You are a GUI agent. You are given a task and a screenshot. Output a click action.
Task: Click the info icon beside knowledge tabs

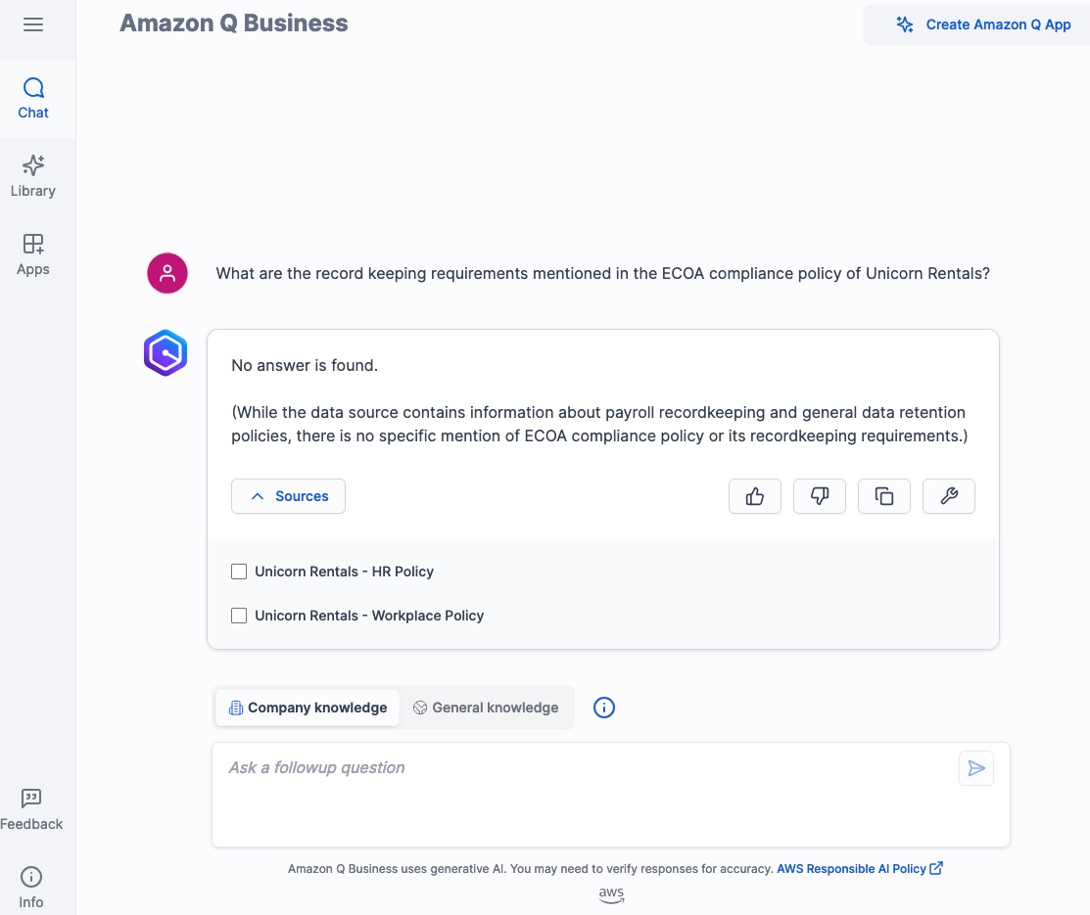pyautogui.click(x=603, y=707)
